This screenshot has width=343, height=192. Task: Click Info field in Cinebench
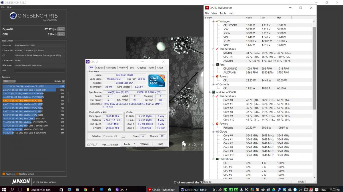point(40,70)
